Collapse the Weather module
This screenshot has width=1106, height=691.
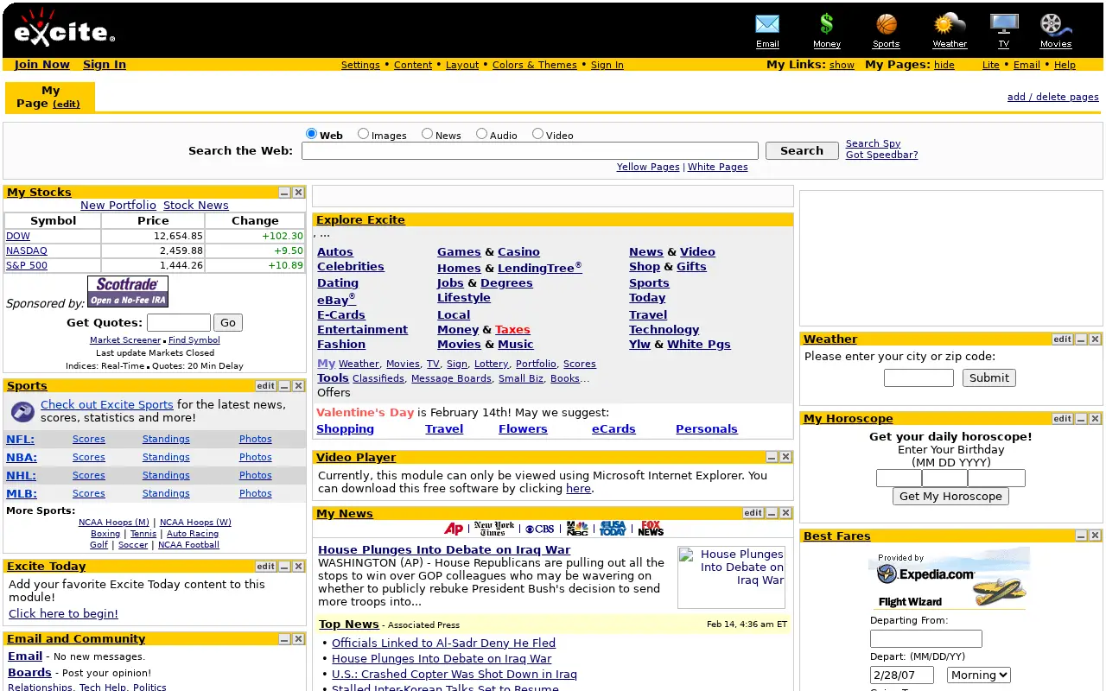point(1081,339)
